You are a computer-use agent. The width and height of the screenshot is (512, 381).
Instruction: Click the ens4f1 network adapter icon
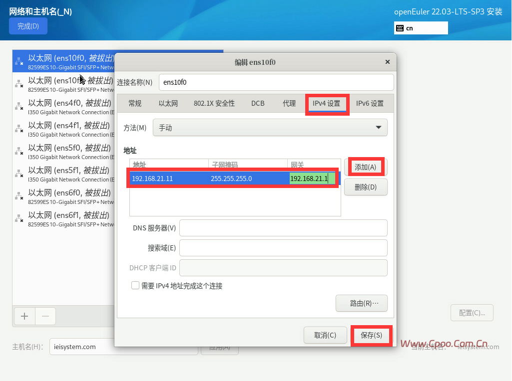click(19, 129)
